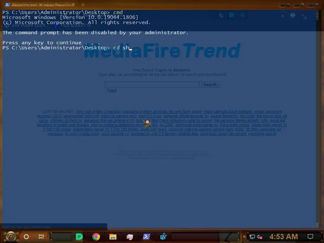Click the Tweet link under the search box
This screenshot has height=243, width=324.
[112, 90]
